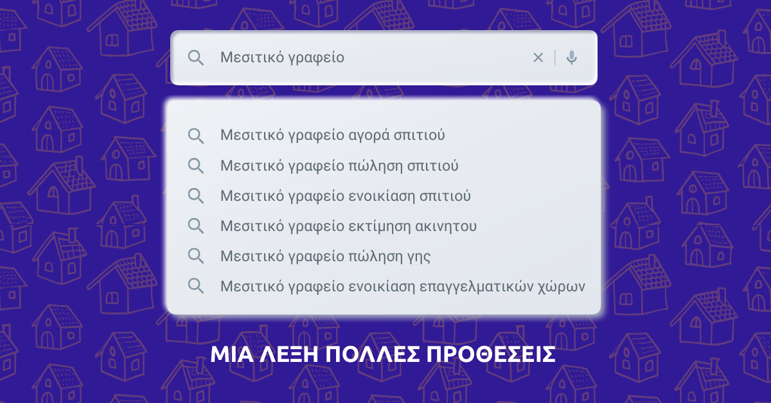
Task: Click magnifier icon beside 'επαγγελματικών χώρων' suggestion
Action: 195,286
